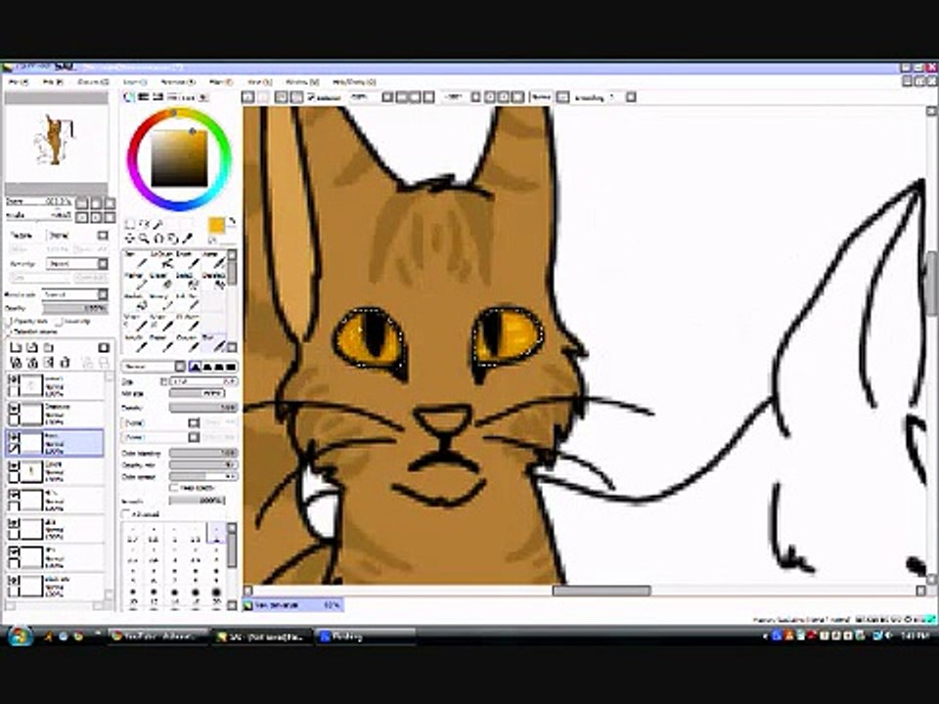Click the foreground color swatch
This screenshot has width=939, height=704.
pyautogui.click(x=216, y=226)
